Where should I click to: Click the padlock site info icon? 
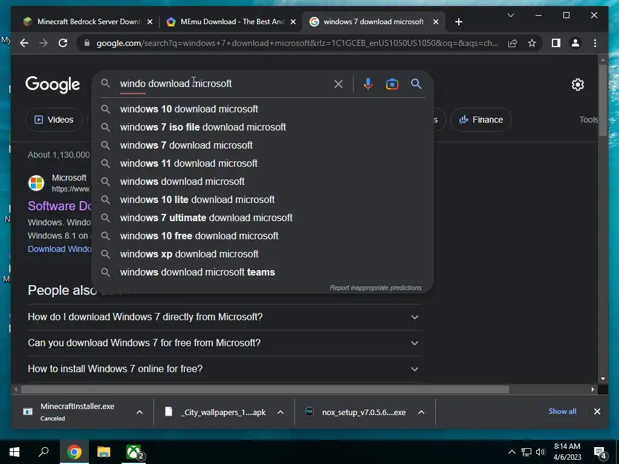click(87, 43)
